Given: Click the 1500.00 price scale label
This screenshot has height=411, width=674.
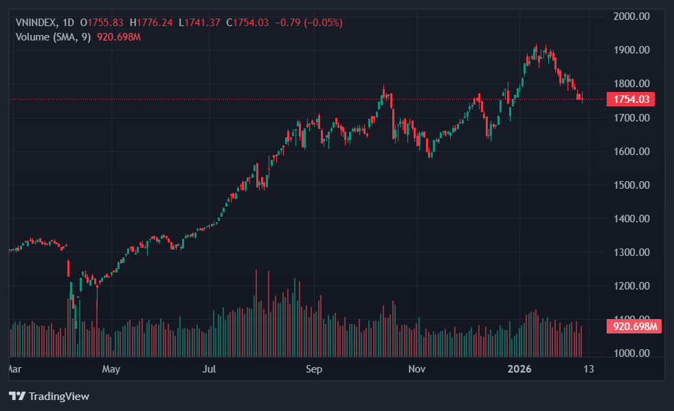Looking at the screenshot, I should [x=631, y=185].
